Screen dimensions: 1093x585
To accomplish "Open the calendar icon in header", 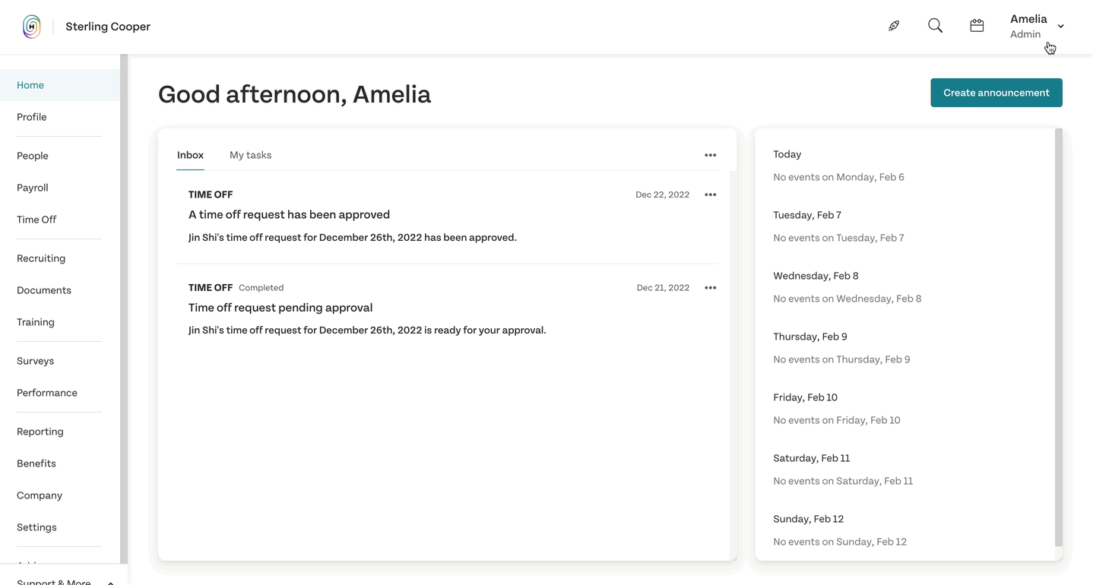I will [977, 26].
